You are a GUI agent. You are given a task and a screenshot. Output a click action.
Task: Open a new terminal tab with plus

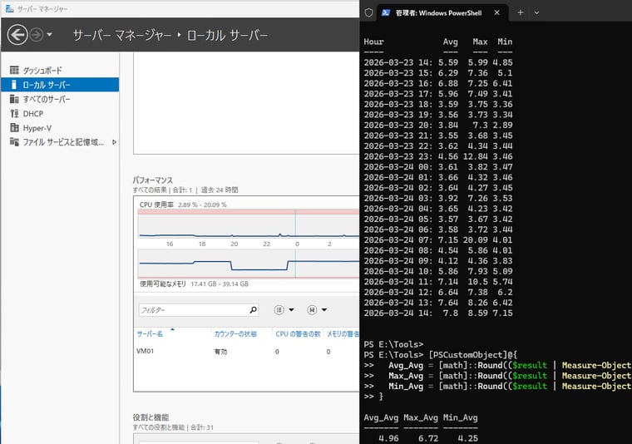tap(521, 12)
